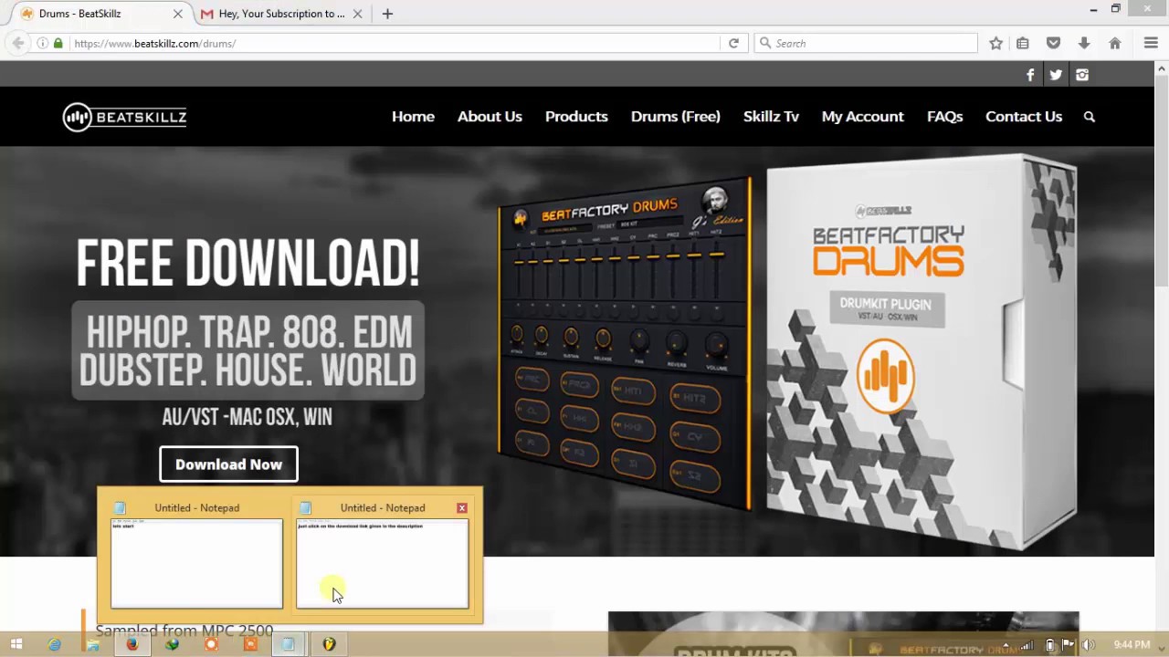Select the 'lets start' Notepad preview

point(196,563)
